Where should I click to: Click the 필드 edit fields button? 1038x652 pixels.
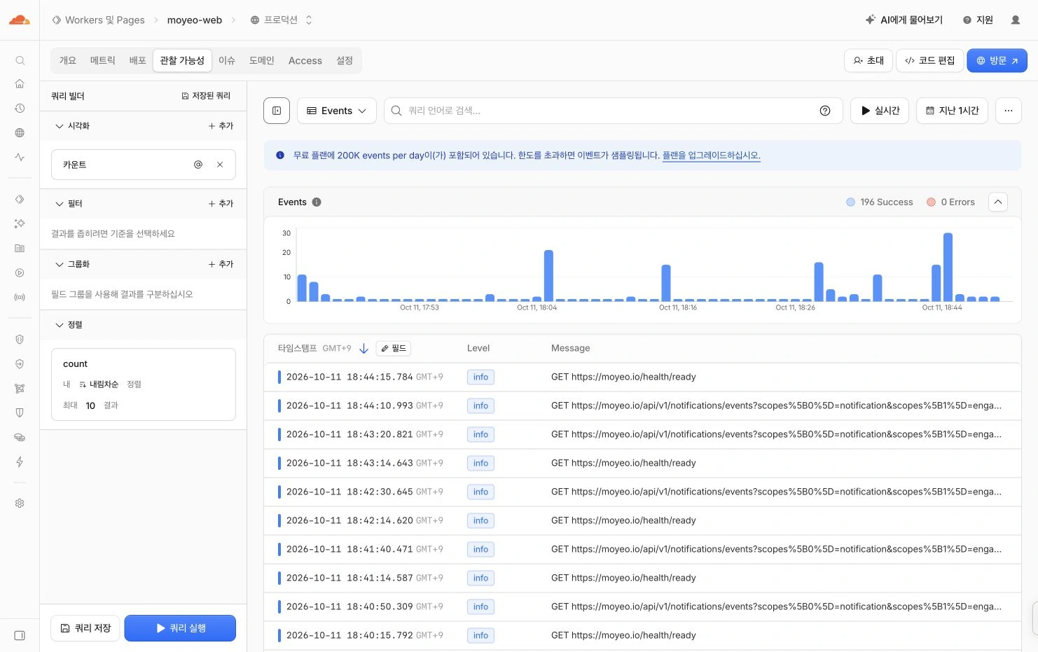(x=394, y=348)
